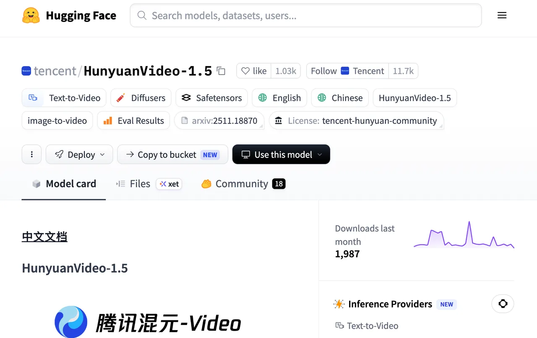Screen dimensions: 537x338
Task: Click the Hugging Face wordmark text
Action: click(x=81, y=15)
